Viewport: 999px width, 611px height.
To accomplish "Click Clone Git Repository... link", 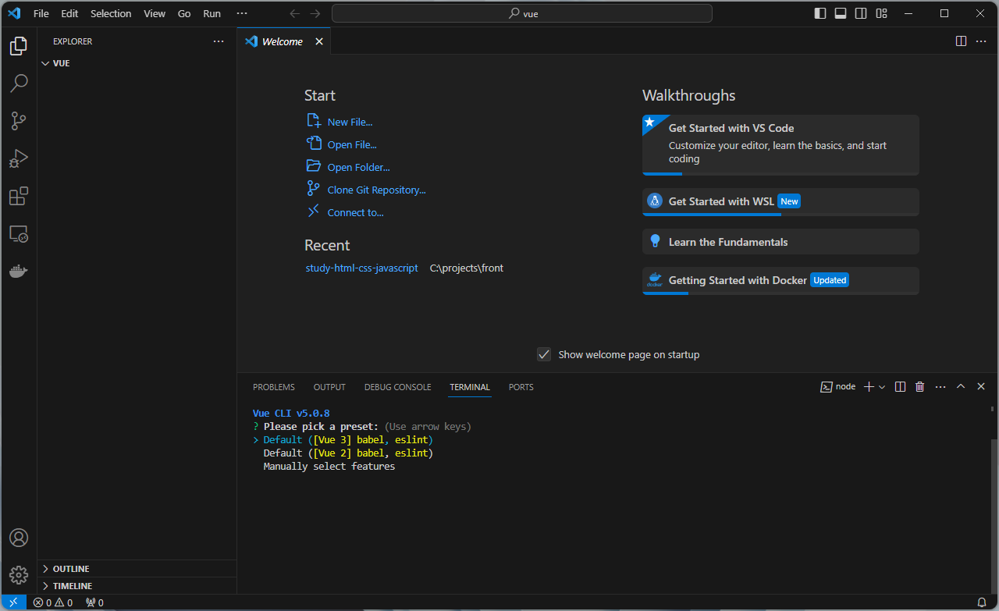I will (376, 190).
